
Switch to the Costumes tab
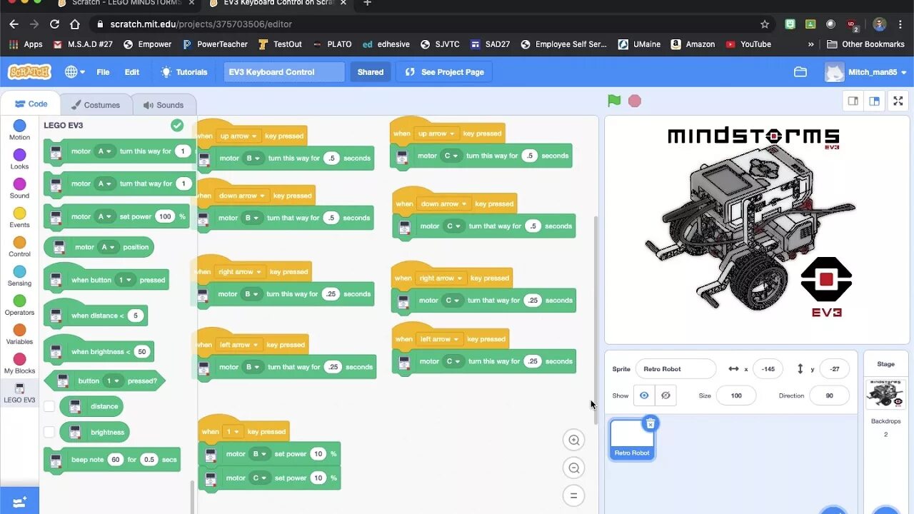(x=95, y=105)
